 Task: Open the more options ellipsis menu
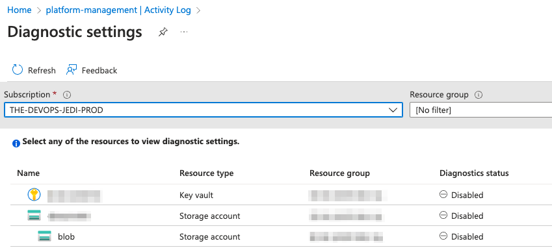(184, 32)
